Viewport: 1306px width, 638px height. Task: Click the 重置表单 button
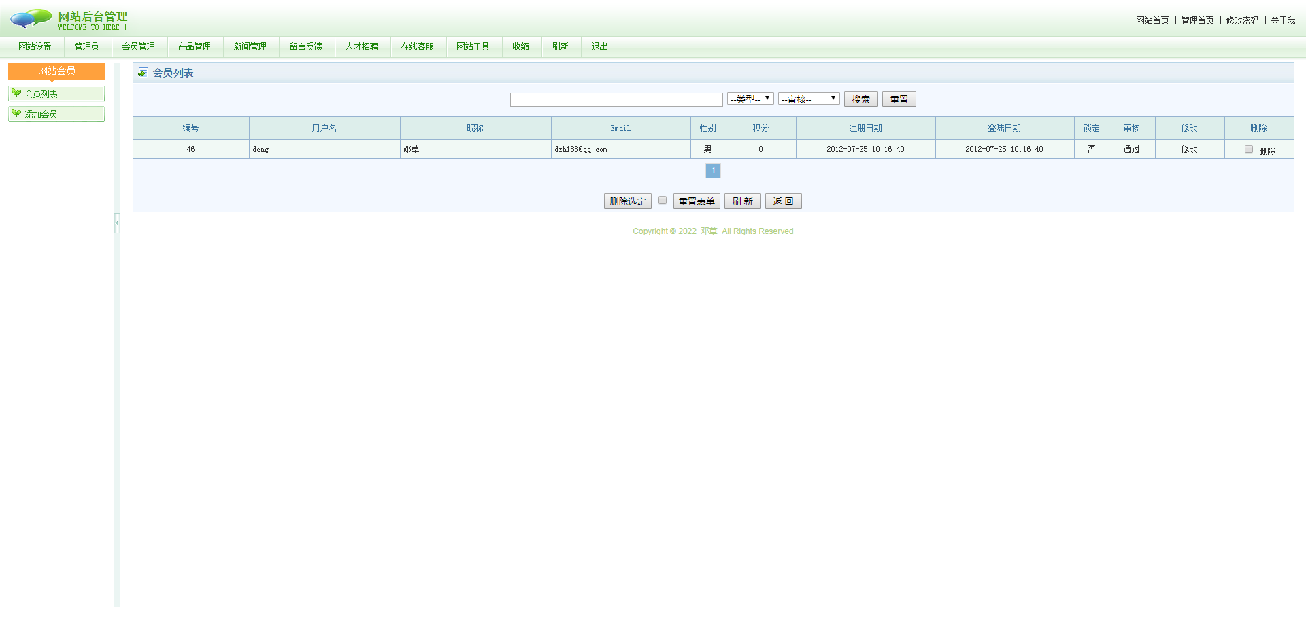pyautogui.click(x=697, y=201)
